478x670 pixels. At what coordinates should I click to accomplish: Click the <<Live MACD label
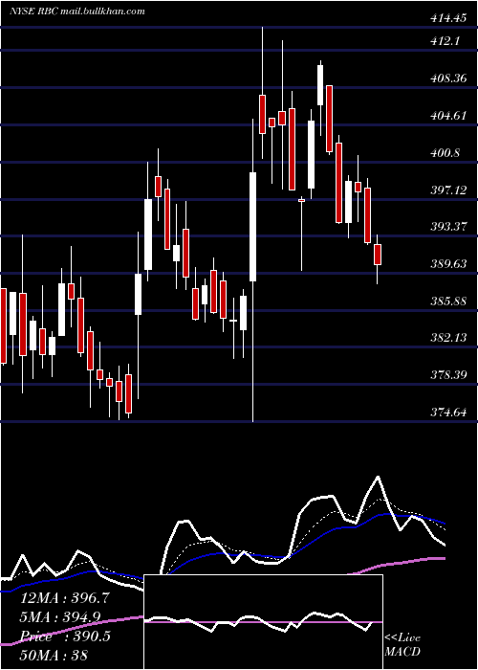coord(402,645)
